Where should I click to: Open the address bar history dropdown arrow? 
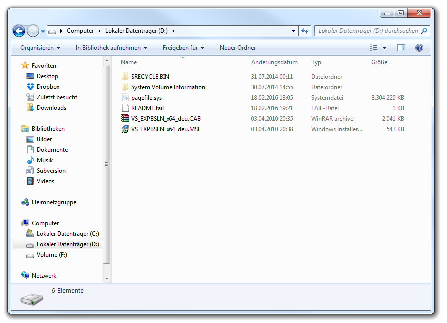(294, 31)
